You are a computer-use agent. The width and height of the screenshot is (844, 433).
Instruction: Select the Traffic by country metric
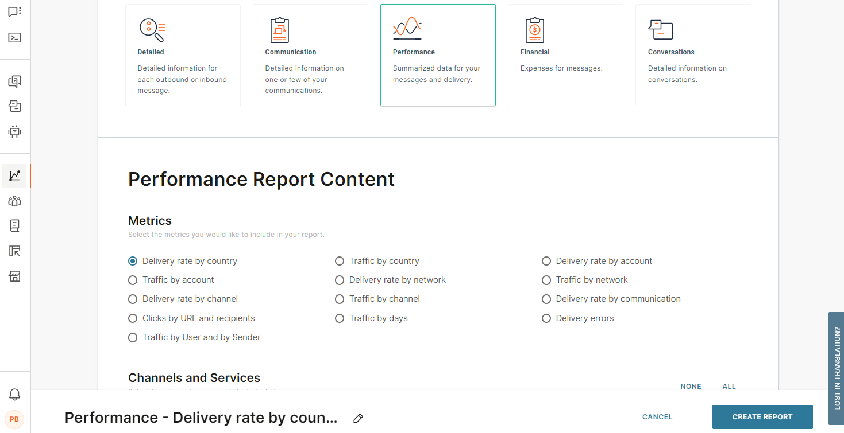point(340,261)
